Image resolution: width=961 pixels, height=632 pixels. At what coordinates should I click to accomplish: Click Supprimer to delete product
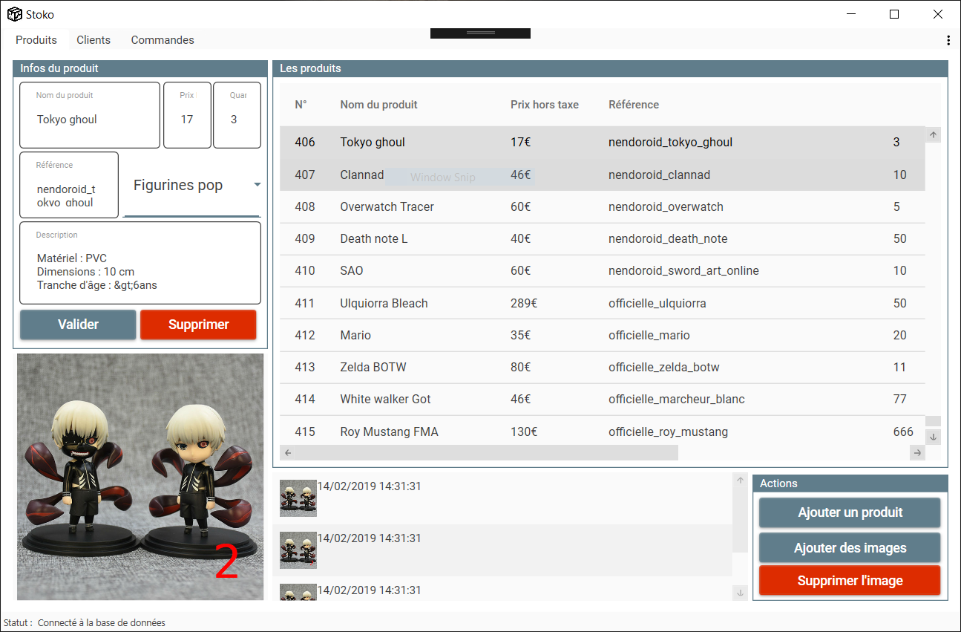pyautogui.click(x=198, y=325)
